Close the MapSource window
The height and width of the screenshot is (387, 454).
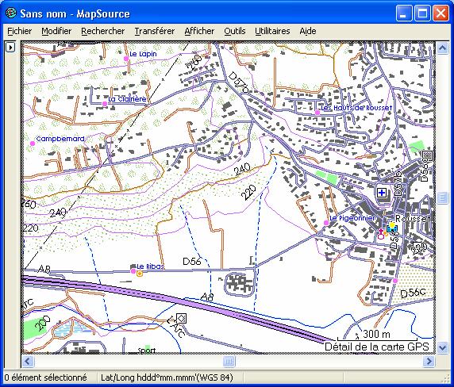pyautogui.click(x=441, y=13)
